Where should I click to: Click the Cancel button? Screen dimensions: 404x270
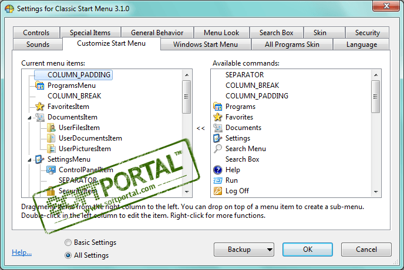click(x=366, y=250)
